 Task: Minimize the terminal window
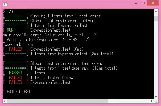point(136,3)
